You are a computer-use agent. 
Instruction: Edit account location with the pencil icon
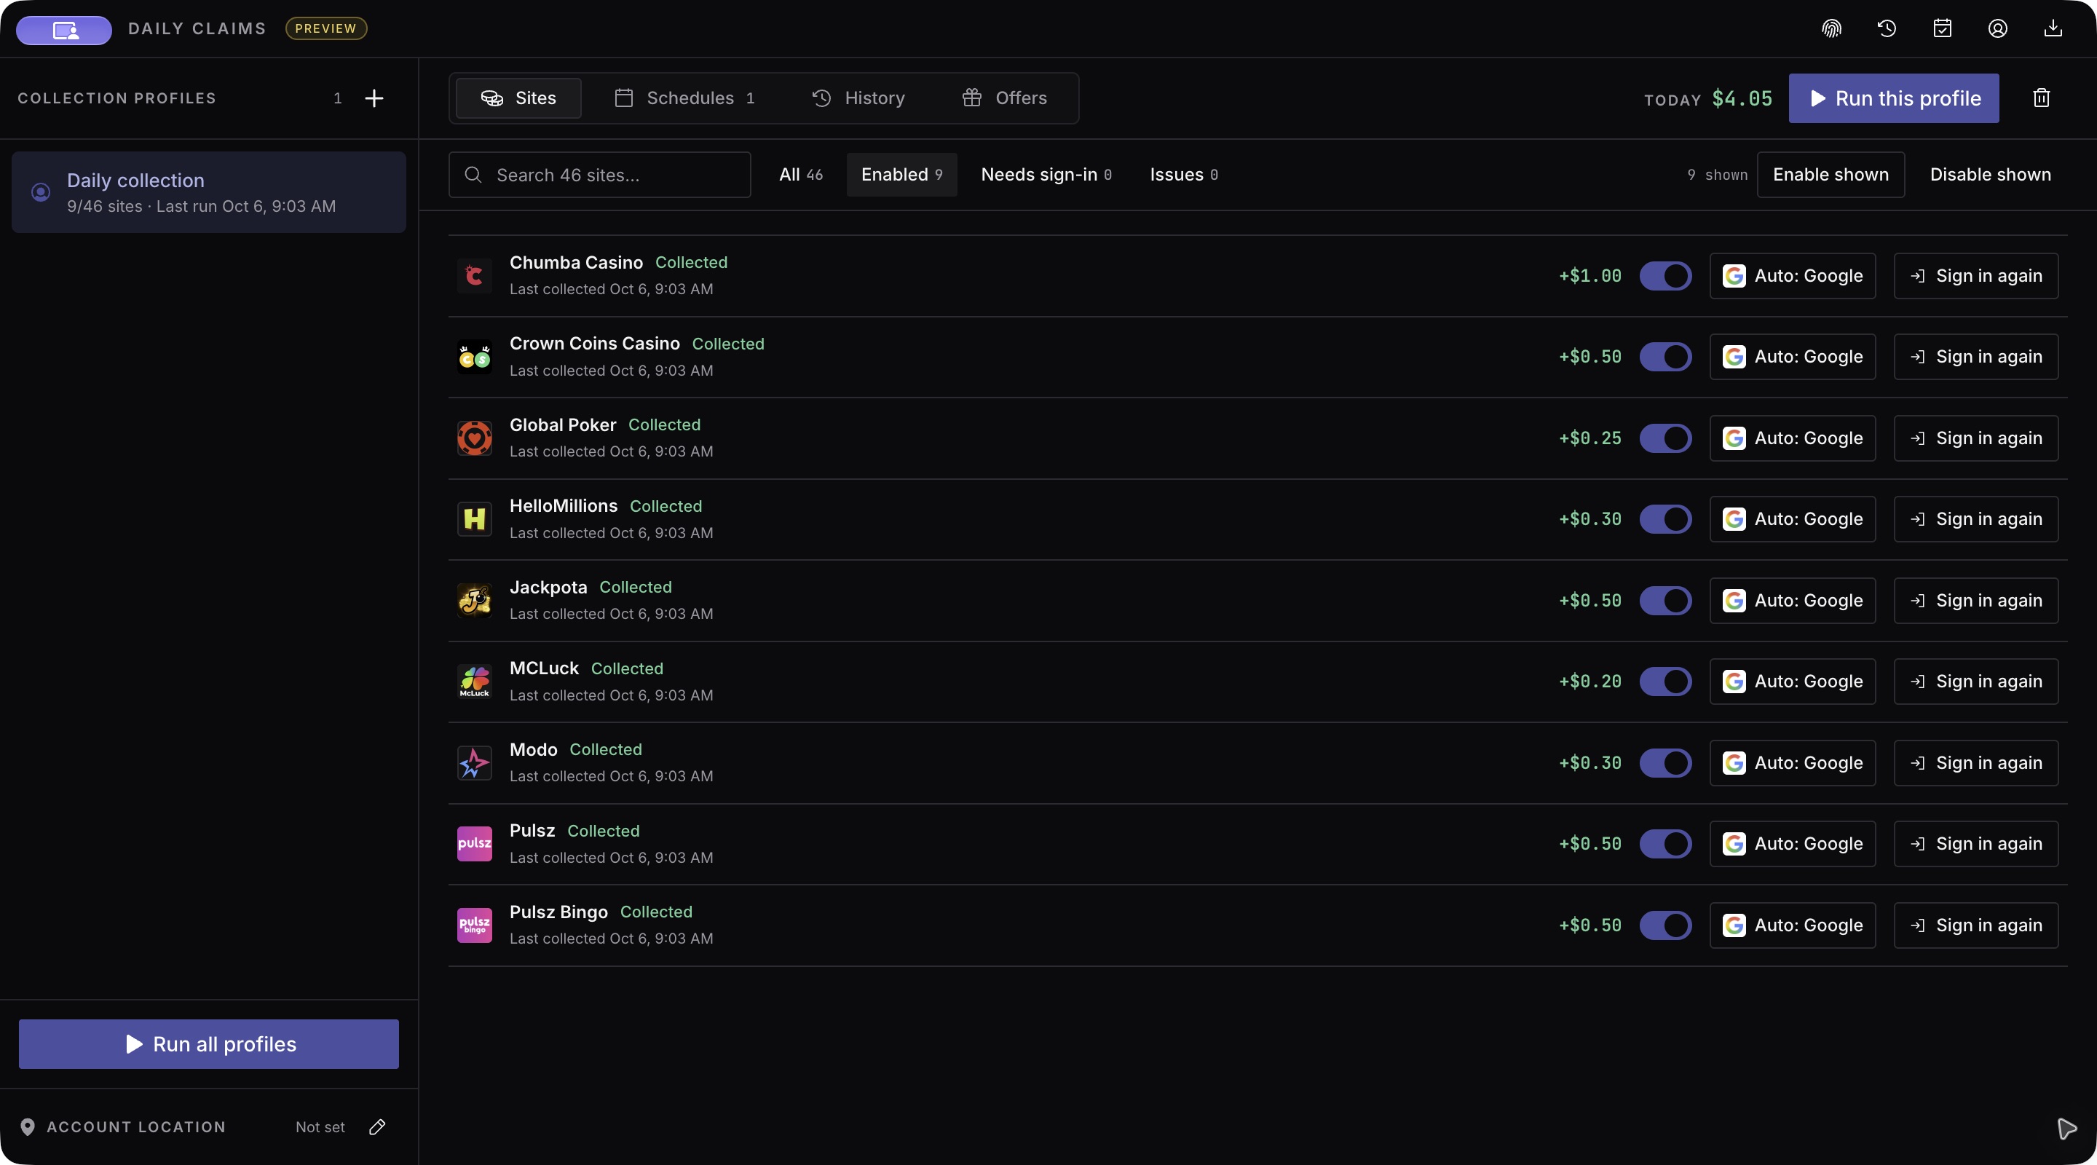[x=377, y=1126]
